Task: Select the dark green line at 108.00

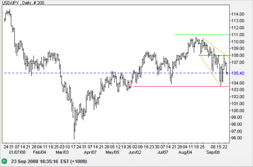Action: (214, 55)
